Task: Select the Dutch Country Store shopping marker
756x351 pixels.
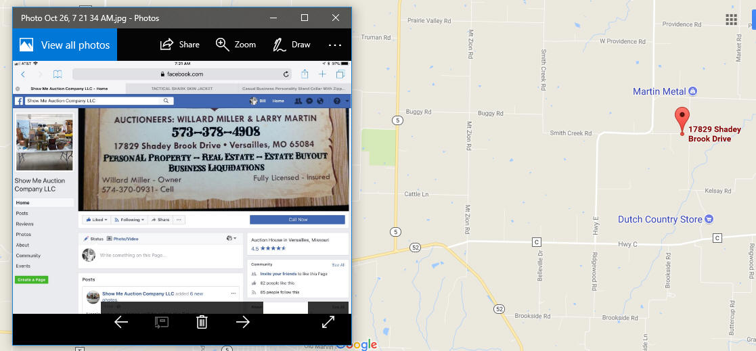Action: coord(709,219)
